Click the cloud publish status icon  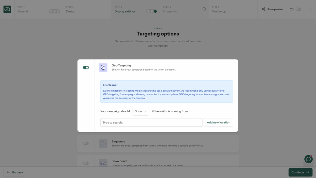pyautogui.click(x=292, y=9)
